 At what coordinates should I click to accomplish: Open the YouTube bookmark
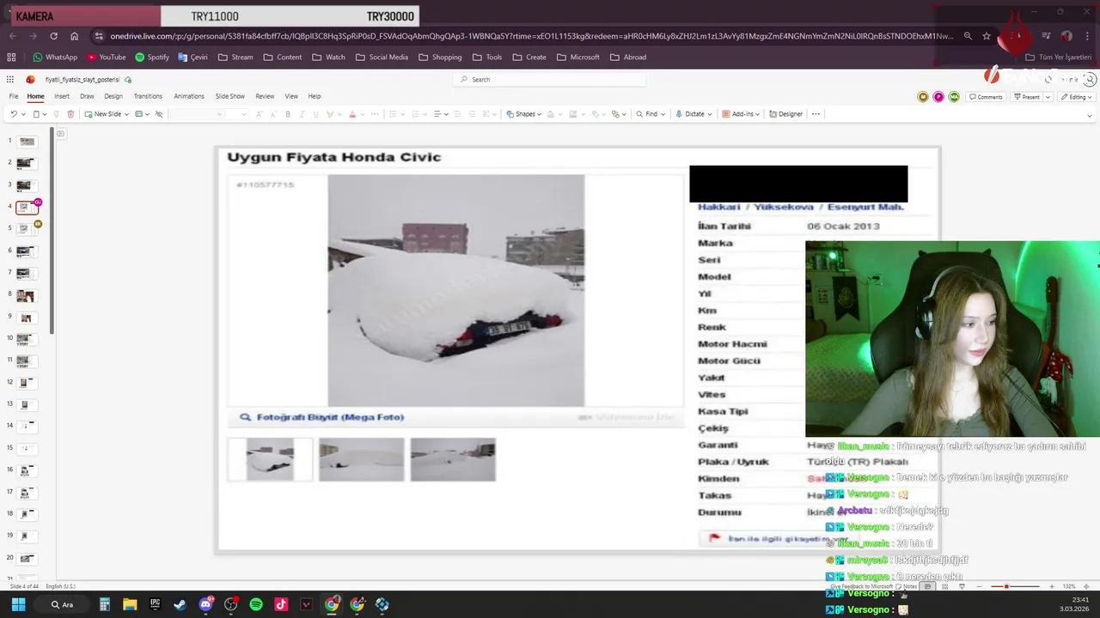107,58
